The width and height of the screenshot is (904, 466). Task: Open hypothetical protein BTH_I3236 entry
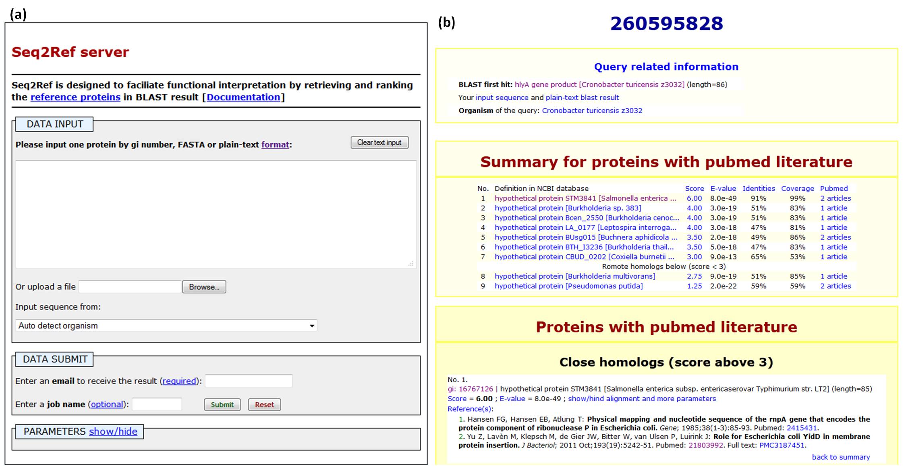click(584, 247)
